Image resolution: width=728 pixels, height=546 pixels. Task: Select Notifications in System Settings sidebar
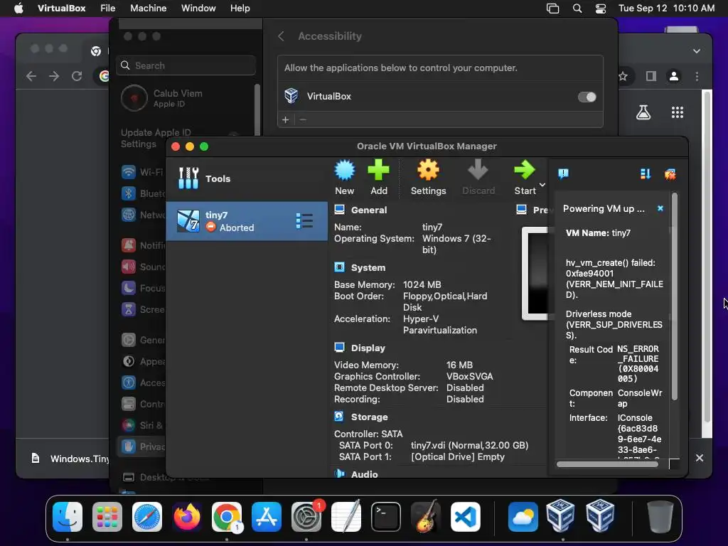pyautogui.click(x=142, y=245)
